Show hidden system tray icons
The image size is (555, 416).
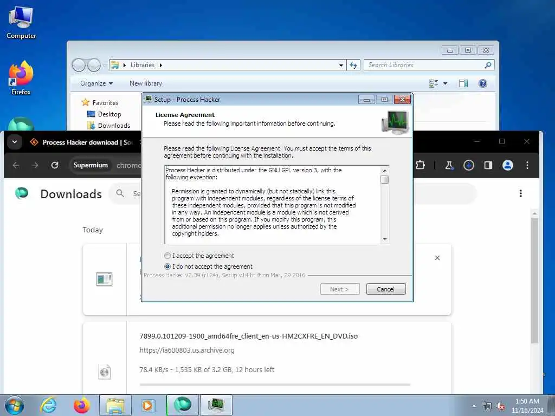tap(474, 406)
